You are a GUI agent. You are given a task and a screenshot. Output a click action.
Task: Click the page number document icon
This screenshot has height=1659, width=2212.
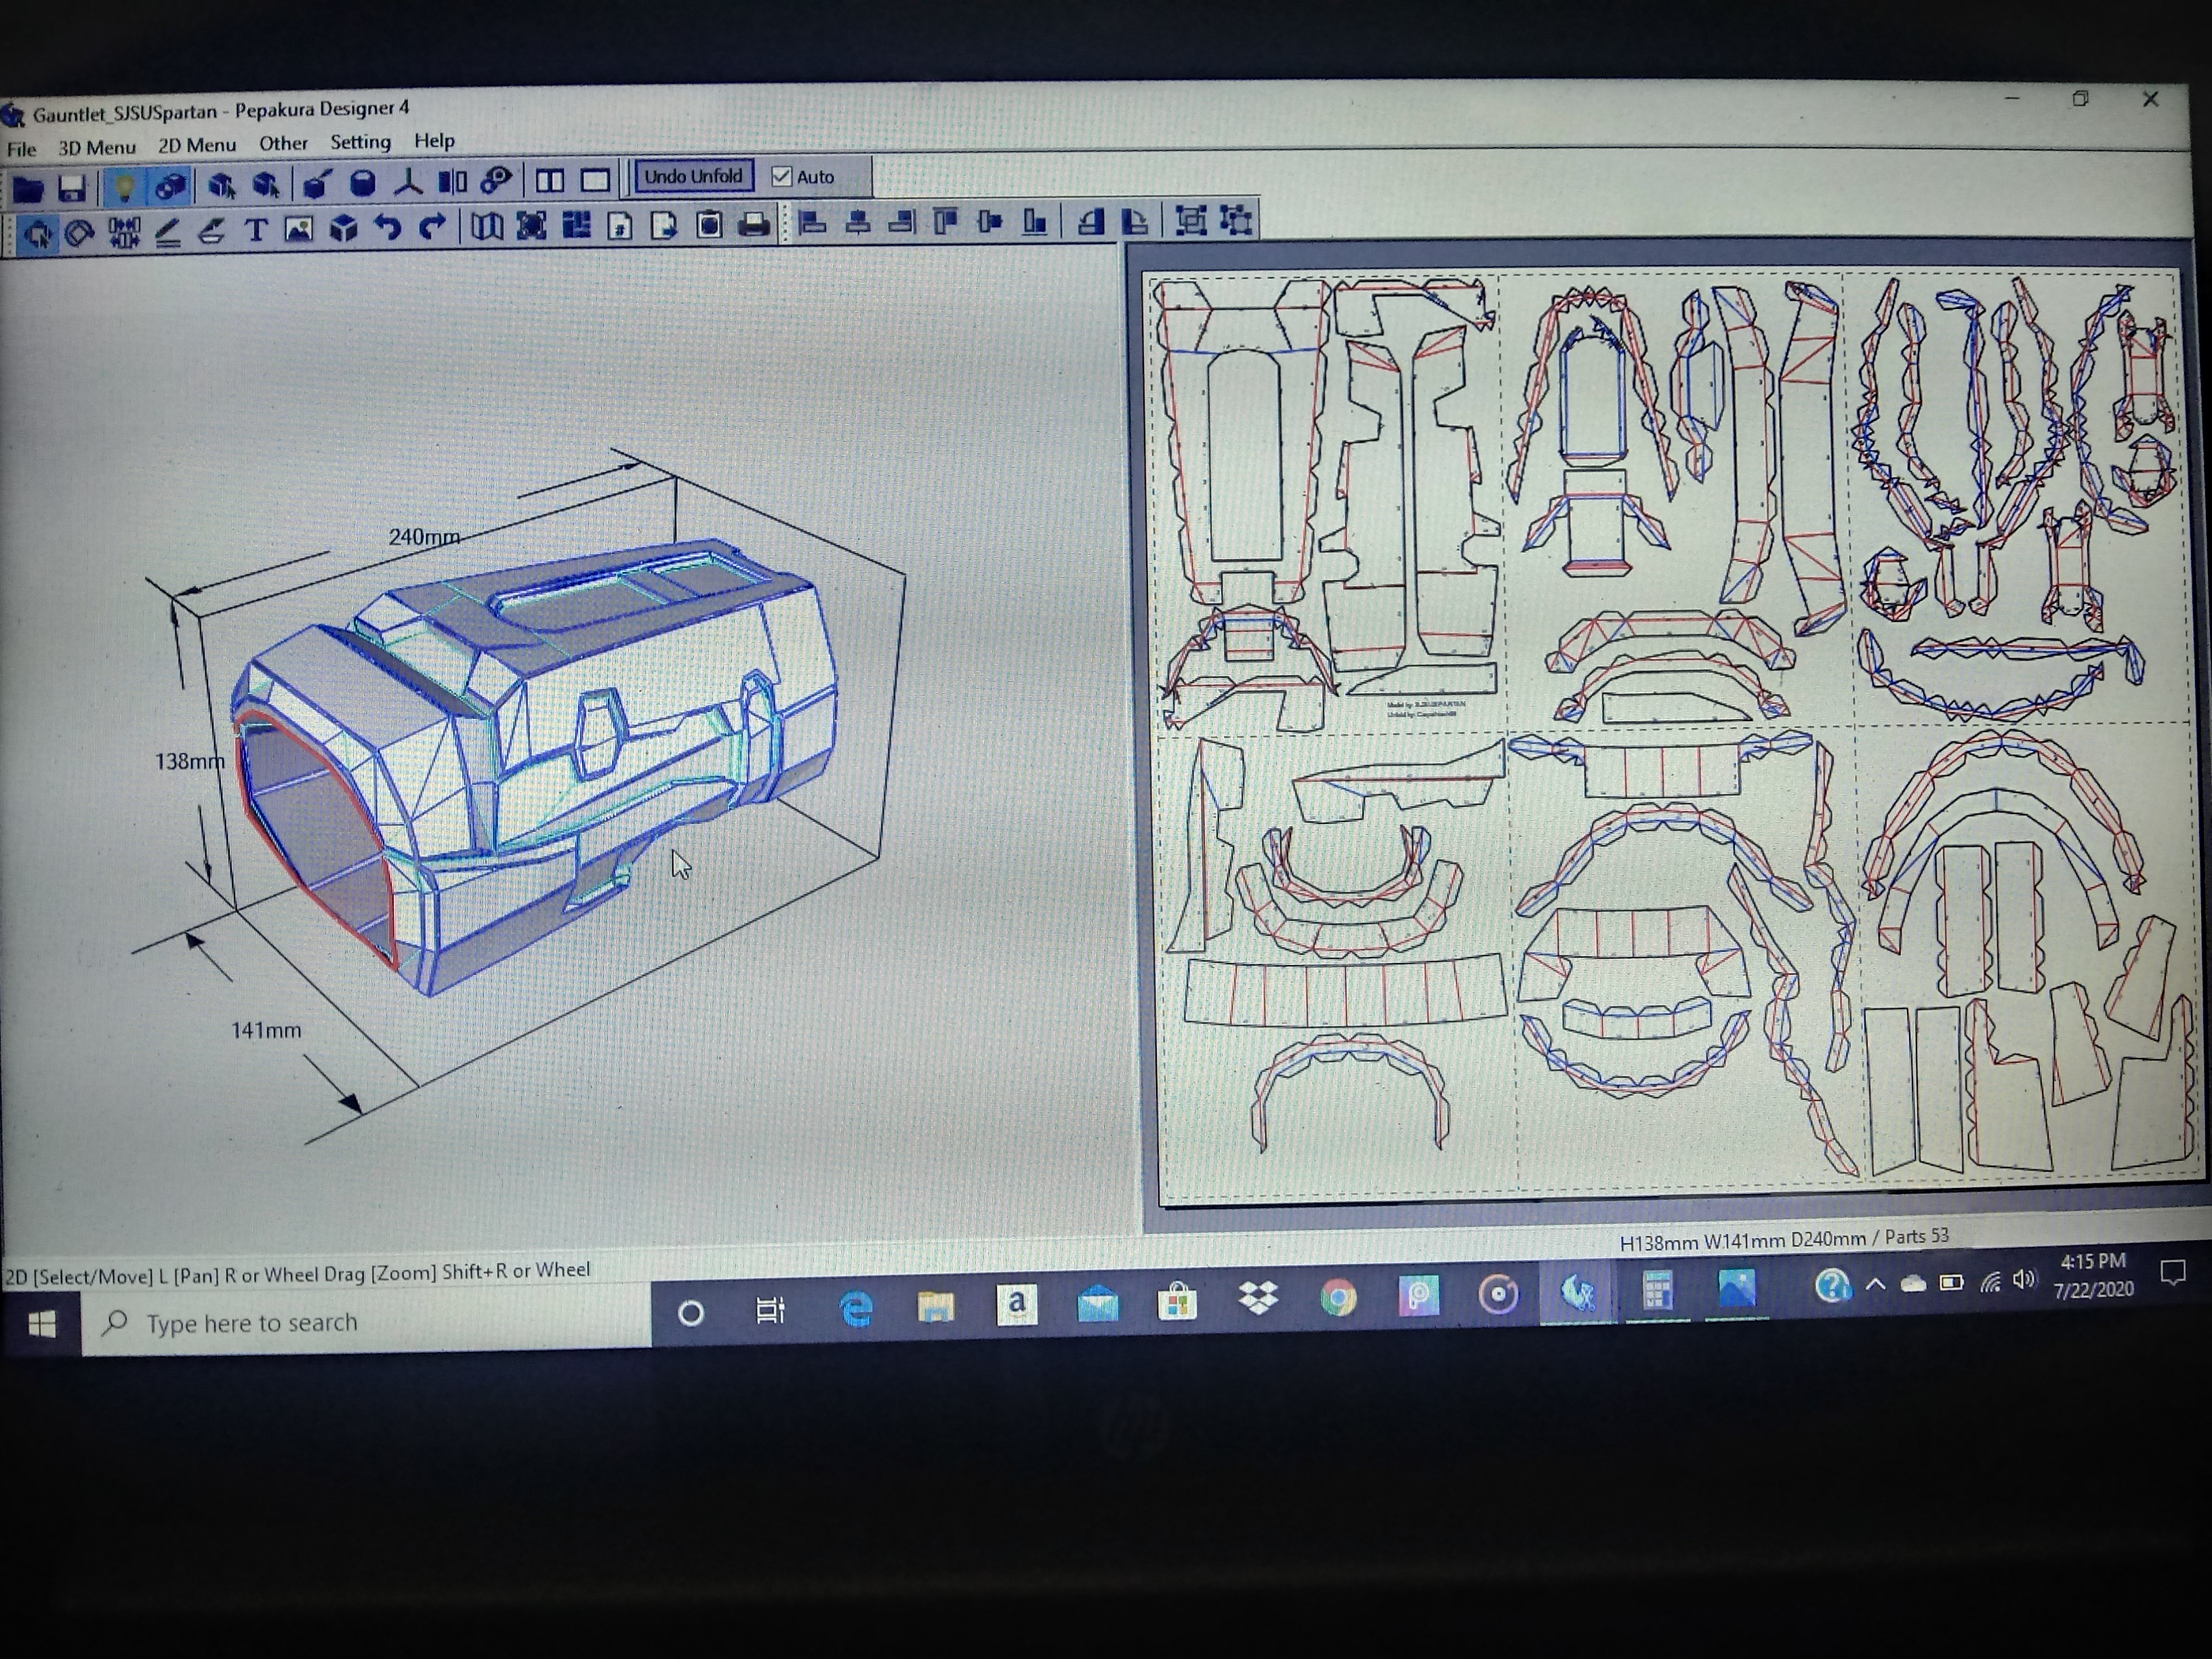620,225
